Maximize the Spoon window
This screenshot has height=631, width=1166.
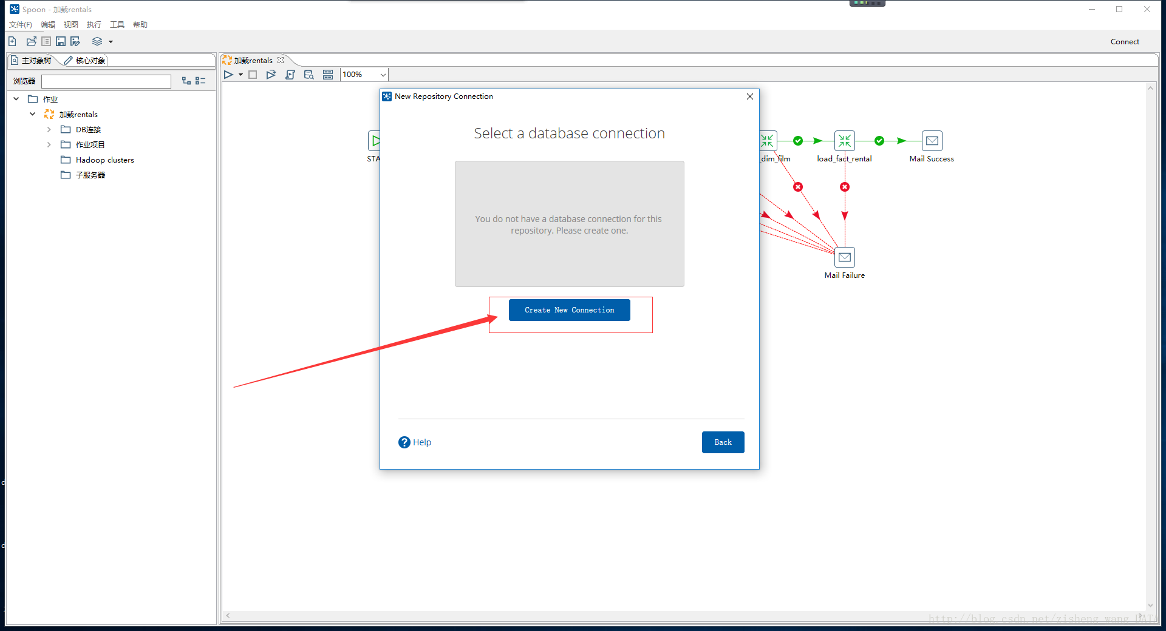(1119, 9)
